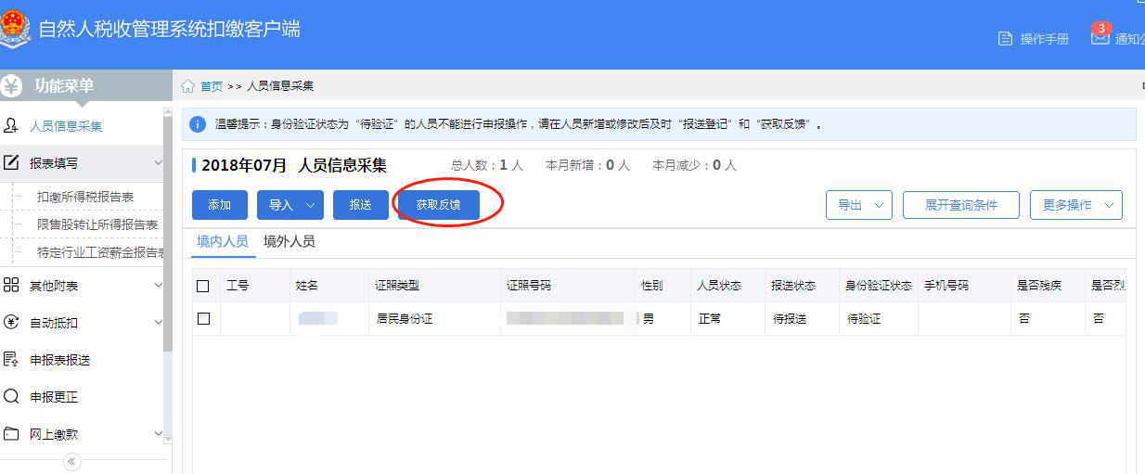Collapse the 报表填写 menu chevron
The height and width of the screenshot is (474, 1145).
coord(158,162)
